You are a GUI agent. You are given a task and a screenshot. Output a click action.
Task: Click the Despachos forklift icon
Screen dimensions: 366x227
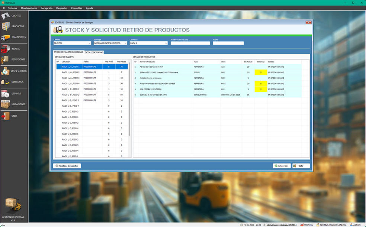coord(5,82)
